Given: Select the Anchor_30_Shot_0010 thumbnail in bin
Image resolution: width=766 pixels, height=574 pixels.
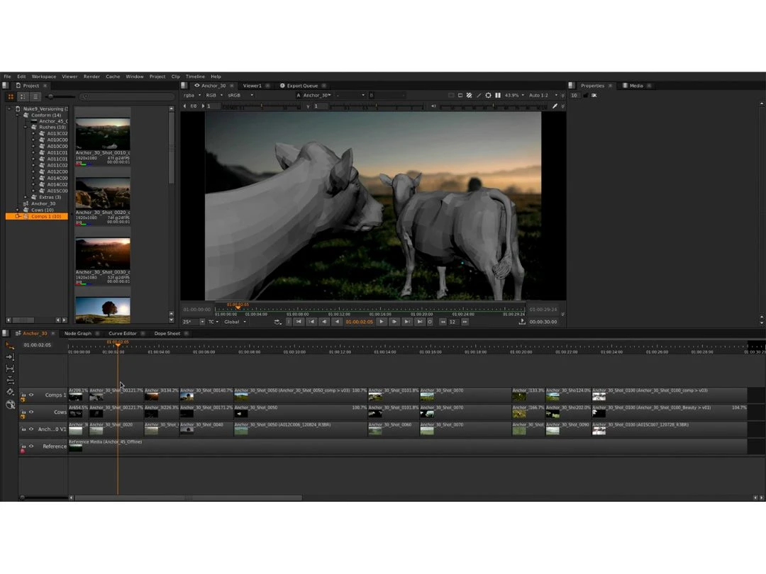Looking at the screenshot, I should (103, 134).
